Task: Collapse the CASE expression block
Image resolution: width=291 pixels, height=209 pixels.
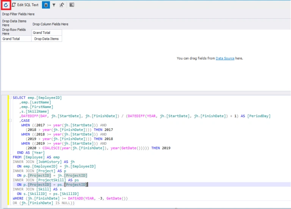Action: point(10,120)
